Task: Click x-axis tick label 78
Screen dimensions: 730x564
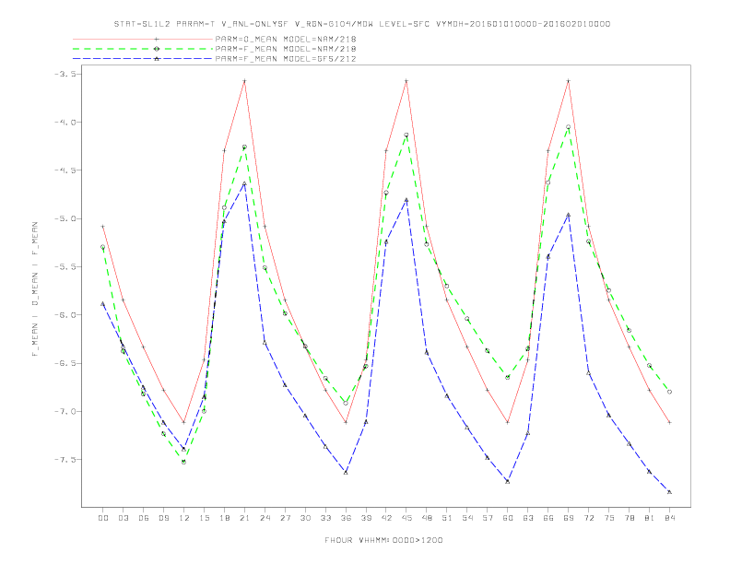Action: [629, 518]
